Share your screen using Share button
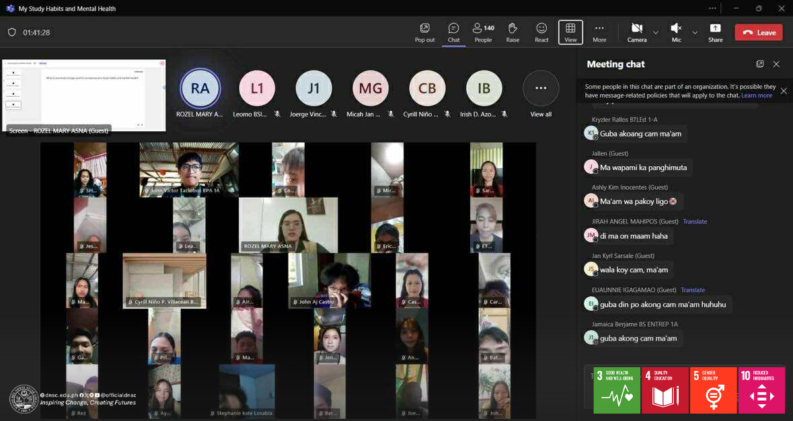This screenshot has width=793, height=421. 715,32
